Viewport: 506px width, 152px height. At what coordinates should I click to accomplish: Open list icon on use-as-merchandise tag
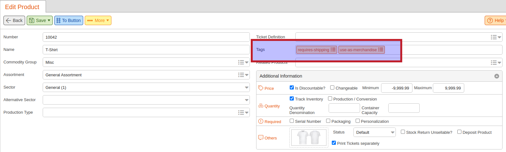[x=381, y=50]
